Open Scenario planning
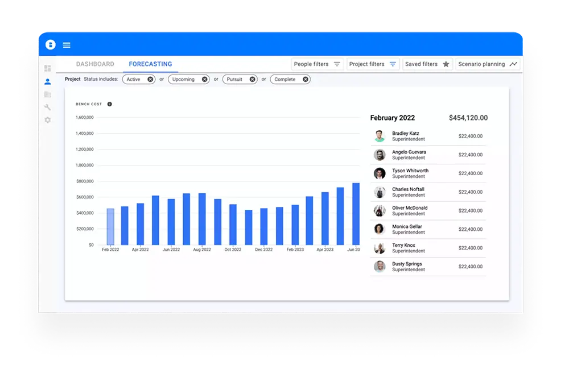569x373 pixels. click(x=488, y=64)
